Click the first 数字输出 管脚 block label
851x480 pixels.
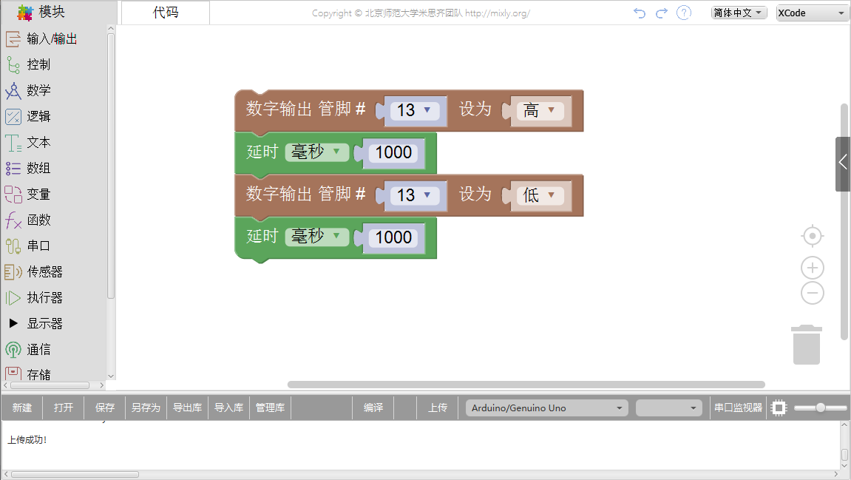[x=305, y=109]
